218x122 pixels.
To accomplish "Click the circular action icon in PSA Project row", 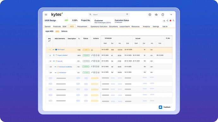I will (x=92, y=50).
